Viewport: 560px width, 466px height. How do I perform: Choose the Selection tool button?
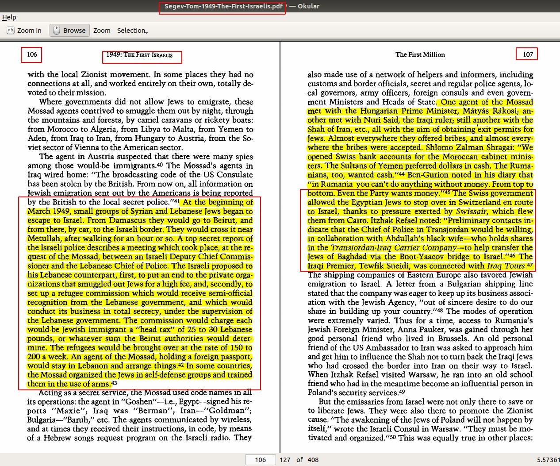(x=131, y=31)
